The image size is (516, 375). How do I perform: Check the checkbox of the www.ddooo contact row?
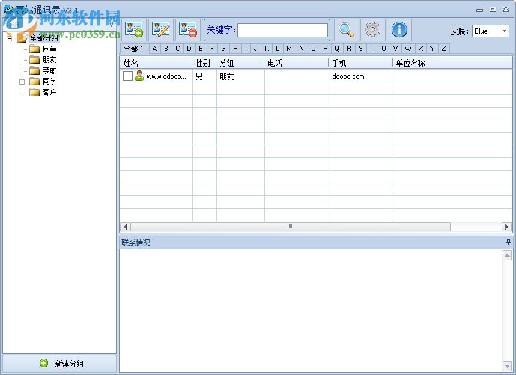tap(127, 76)
